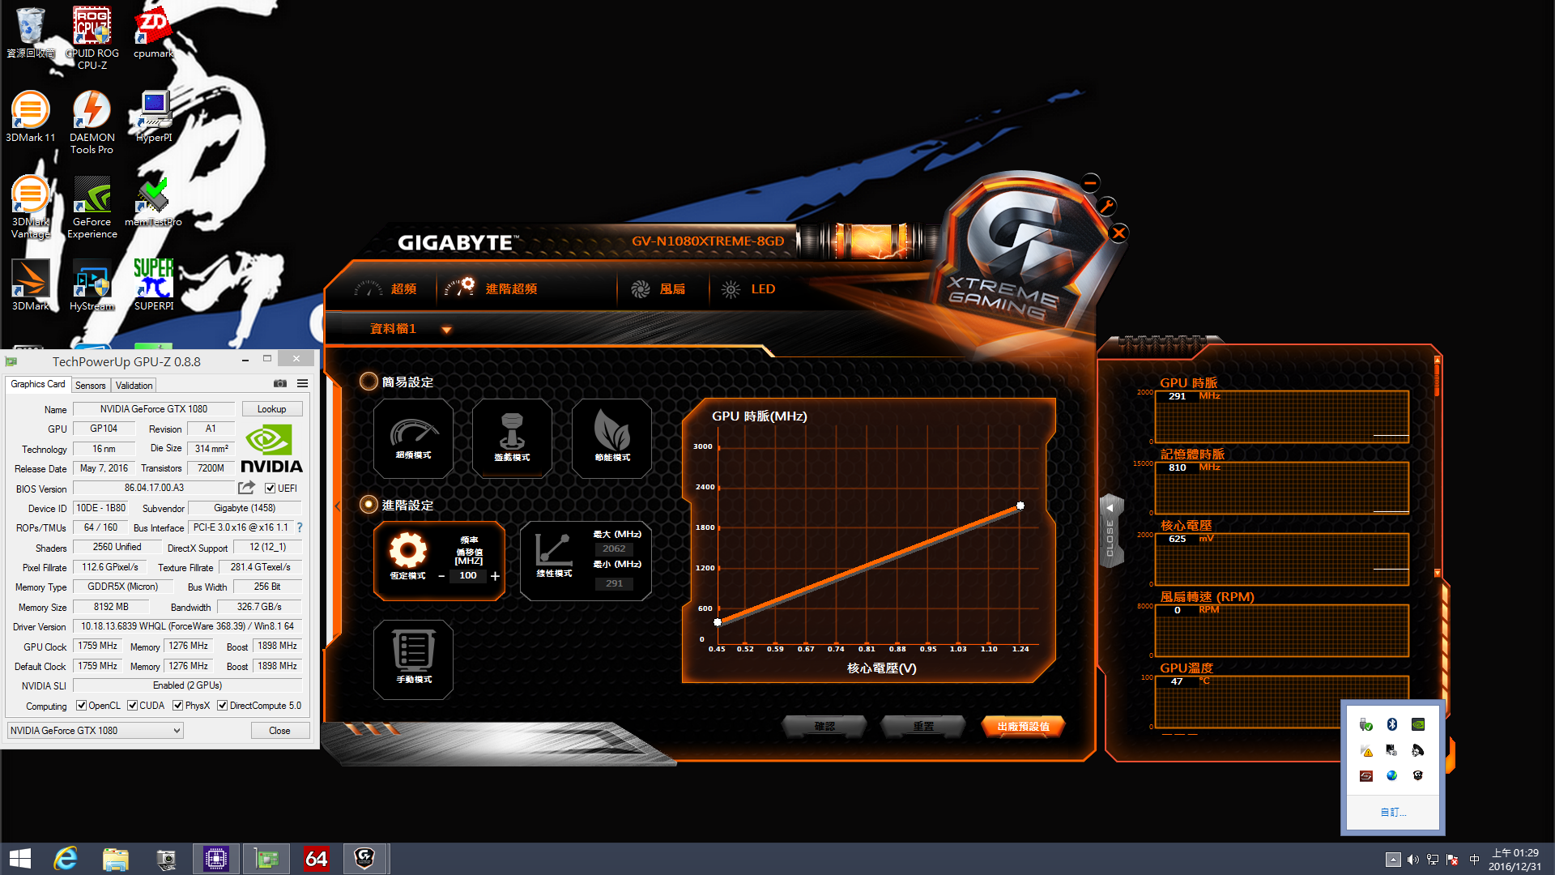
Task: Click the AIDA64 taskbar button
Action: point(316,859)
